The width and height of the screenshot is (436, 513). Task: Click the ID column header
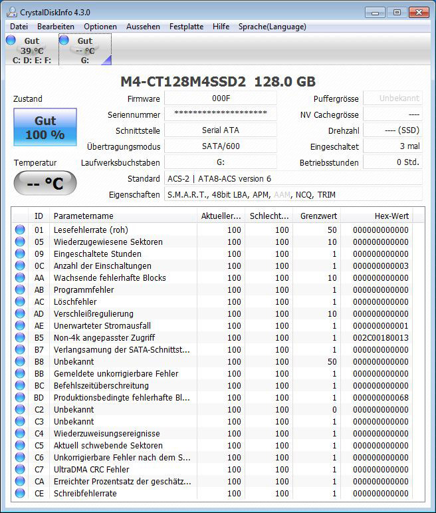click(x=39, y=216)
